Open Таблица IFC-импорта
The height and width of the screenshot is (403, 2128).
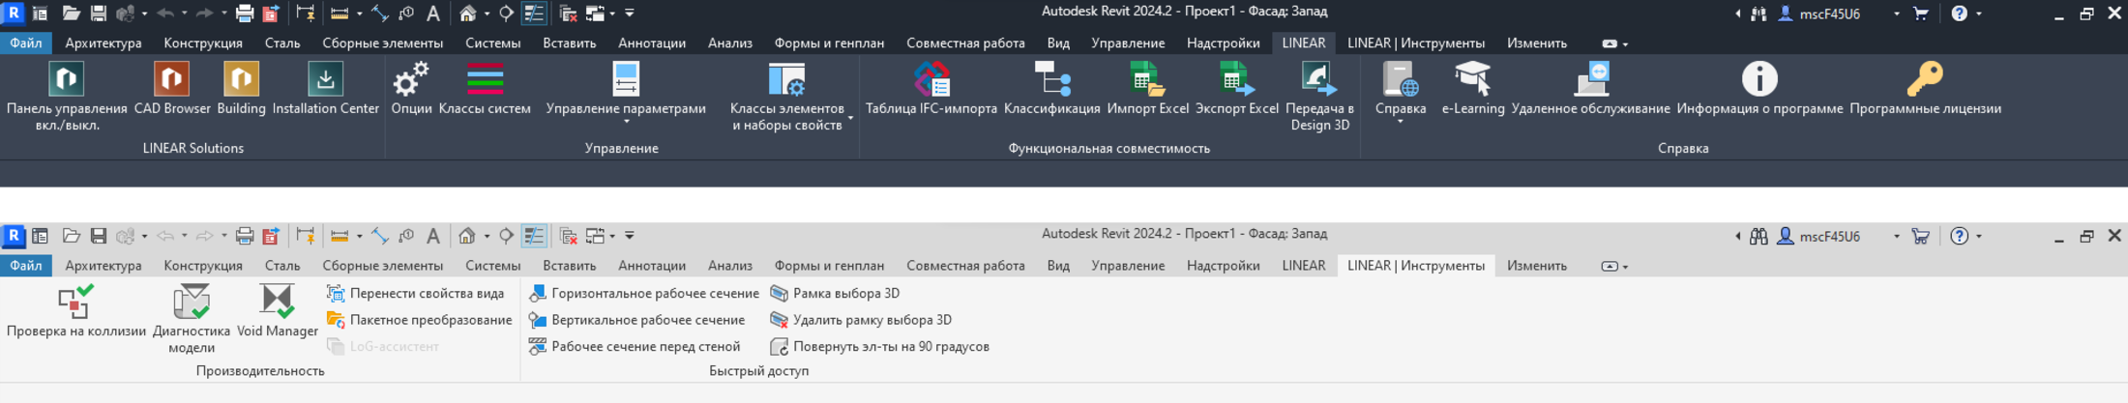[x=931, y=88]
